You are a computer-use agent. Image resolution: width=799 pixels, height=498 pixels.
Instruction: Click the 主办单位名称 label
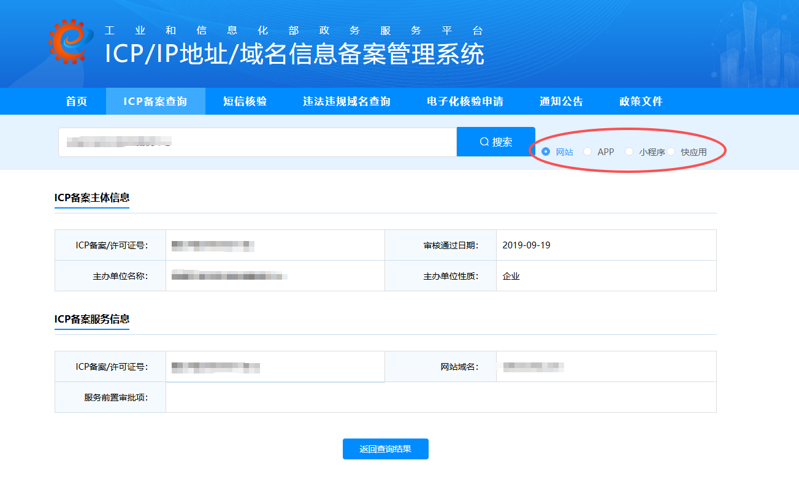[121, 276]
